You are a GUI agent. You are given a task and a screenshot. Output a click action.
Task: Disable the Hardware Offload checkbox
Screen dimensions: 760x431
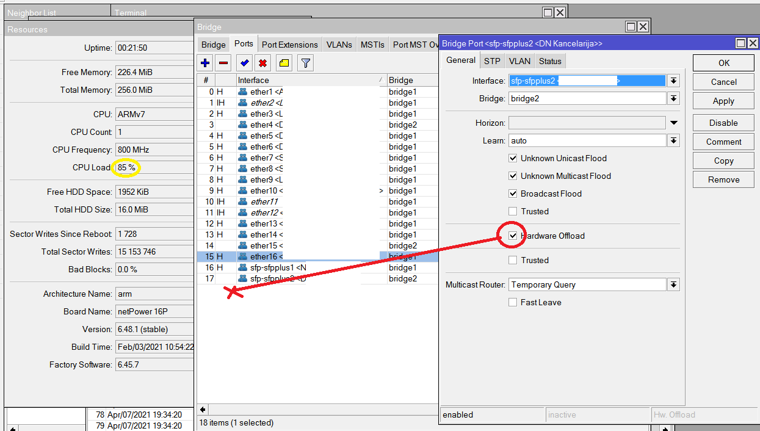click(x=513, y=236)
